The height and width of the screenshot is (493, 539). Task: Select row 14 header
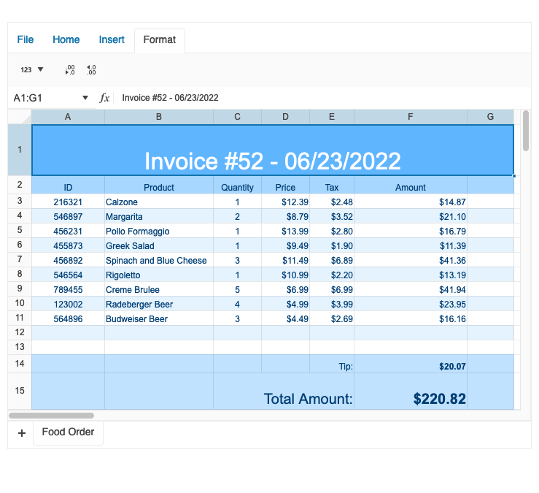(x=20, y=364)
